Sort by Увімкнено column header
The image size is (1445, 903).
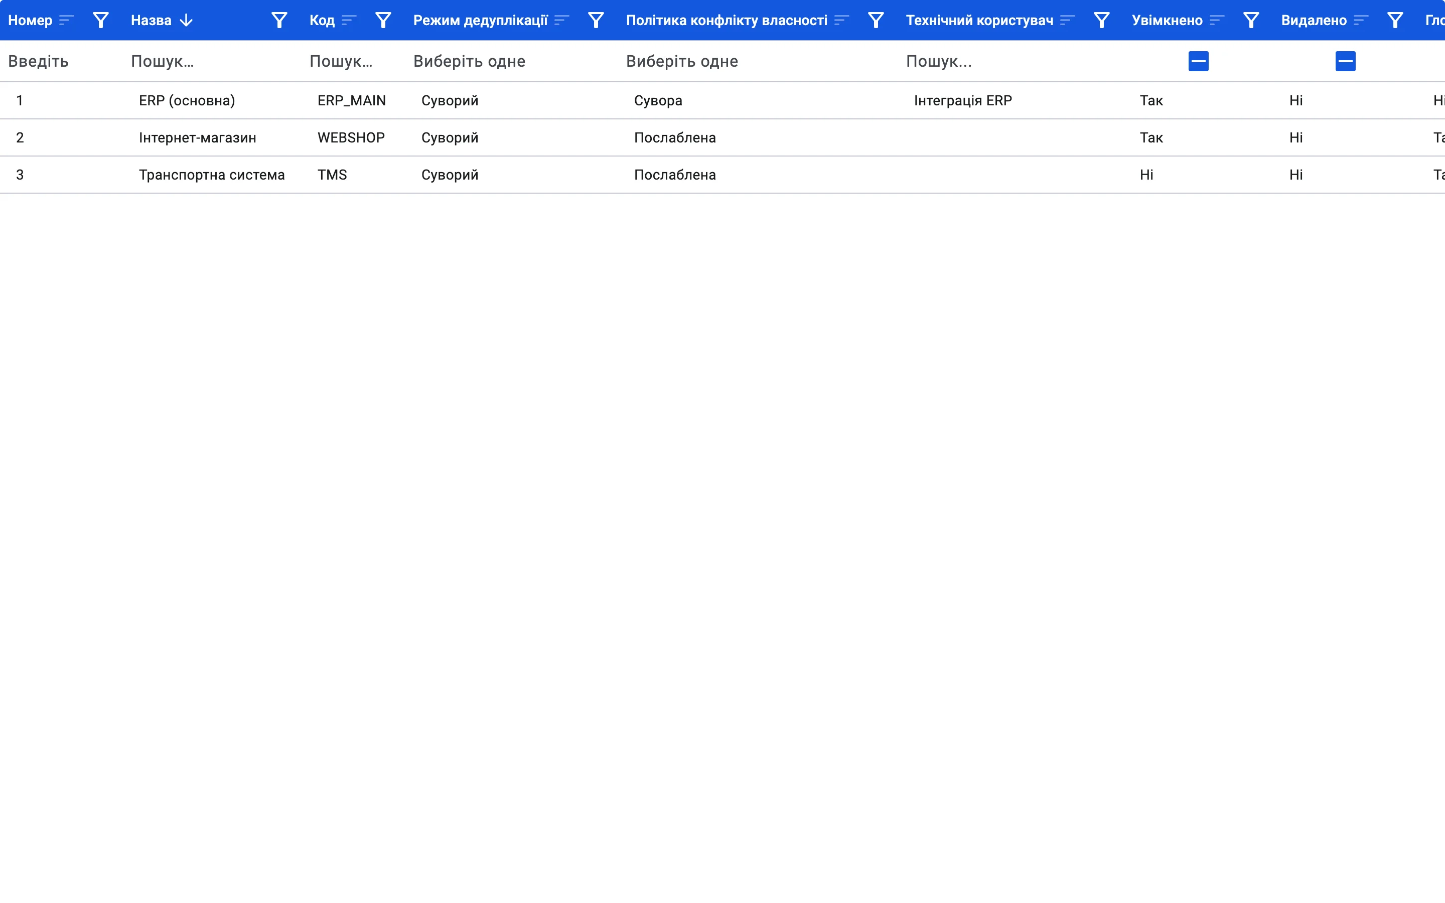[x=1167, y=20]
